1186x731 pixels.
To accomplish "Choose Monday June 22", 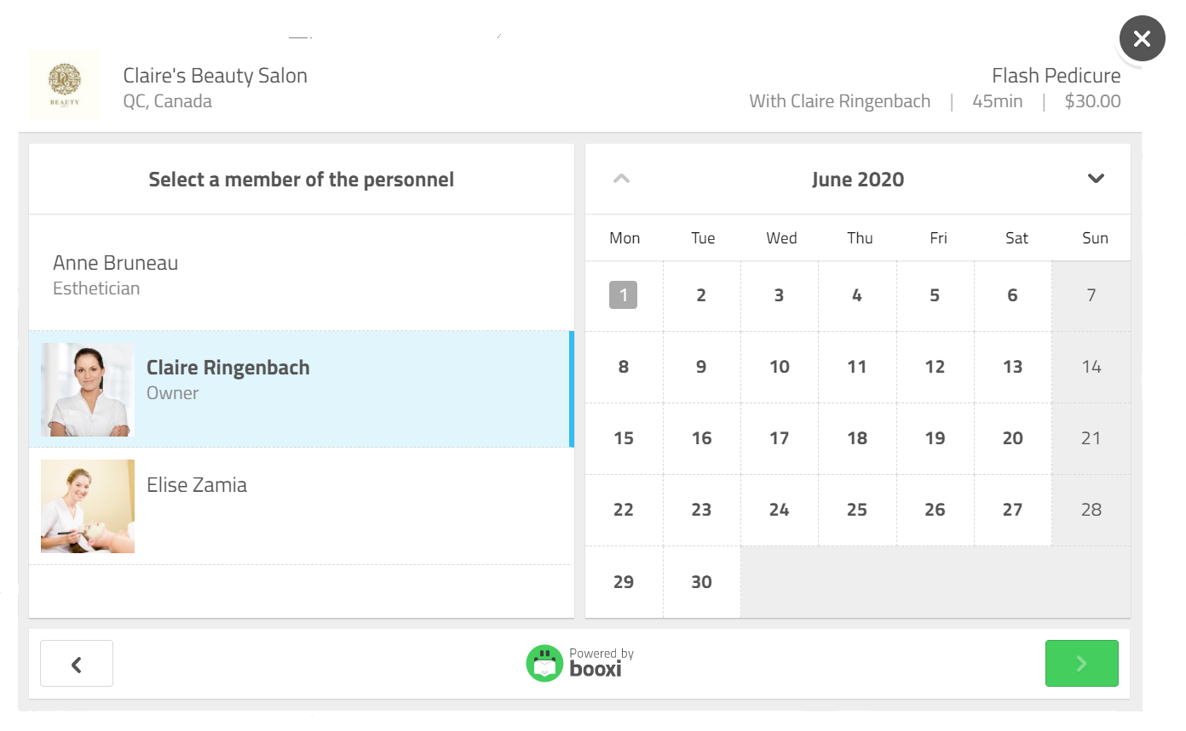I will (x=624, y=510).
